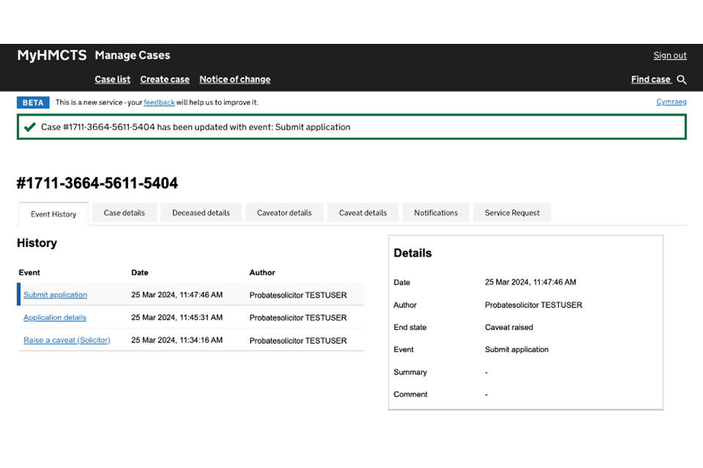Open the feedback link

(x=159, y=102)
